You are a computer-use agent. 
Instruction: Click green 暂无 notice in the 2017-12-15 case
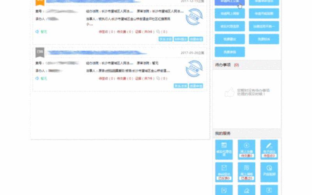(x=44, y=32)
